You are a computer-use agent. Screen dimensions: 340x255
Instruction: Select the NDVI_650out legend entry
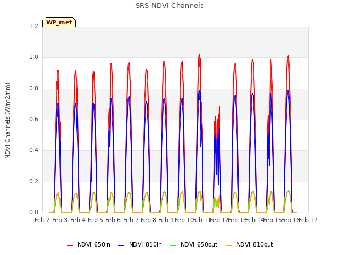click(193, 245)
